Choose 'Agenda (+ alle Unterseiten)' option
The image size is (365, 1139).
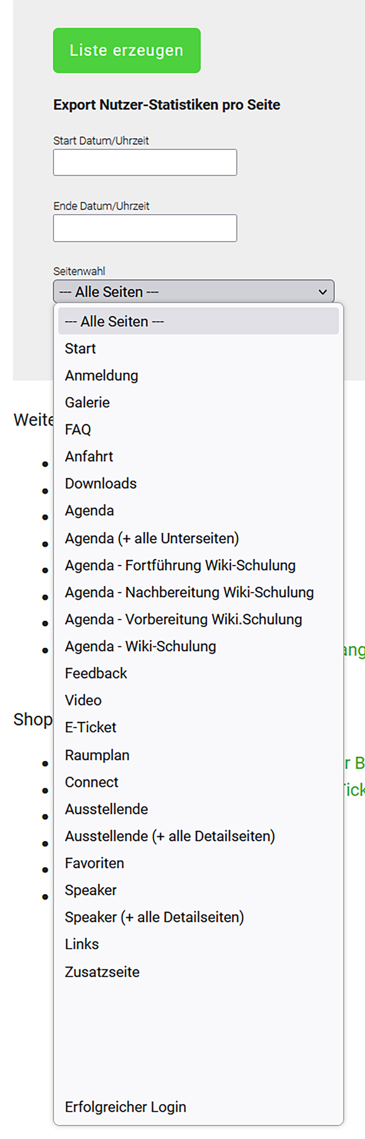[152, 538]
